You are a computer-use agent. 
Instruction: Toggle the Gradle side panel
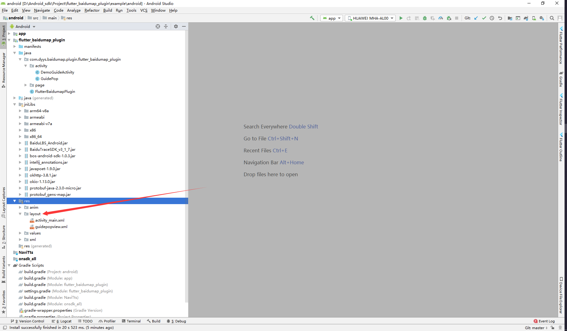(x=561, y=79)
